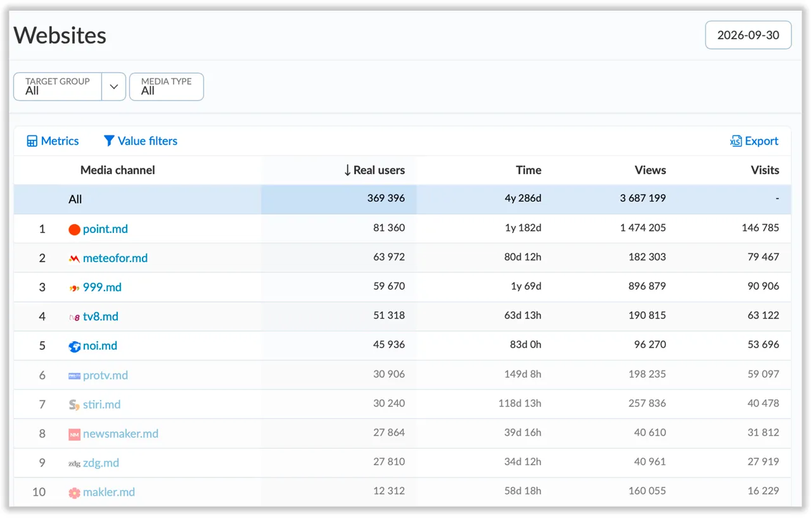The image size is (811, 526).
Task: Click the 369 396 total real users value
Action: [x=386, y=199]
